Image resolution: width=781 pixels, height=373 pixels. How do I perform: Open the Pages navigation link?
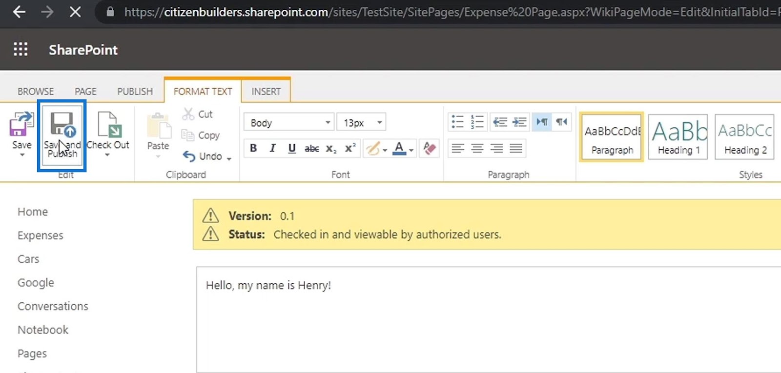point(32,353)
